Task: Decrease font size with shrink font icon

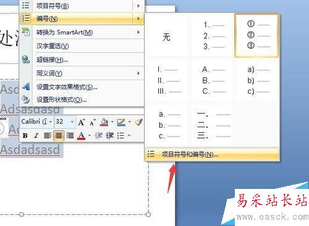Action: click(93, 122)
